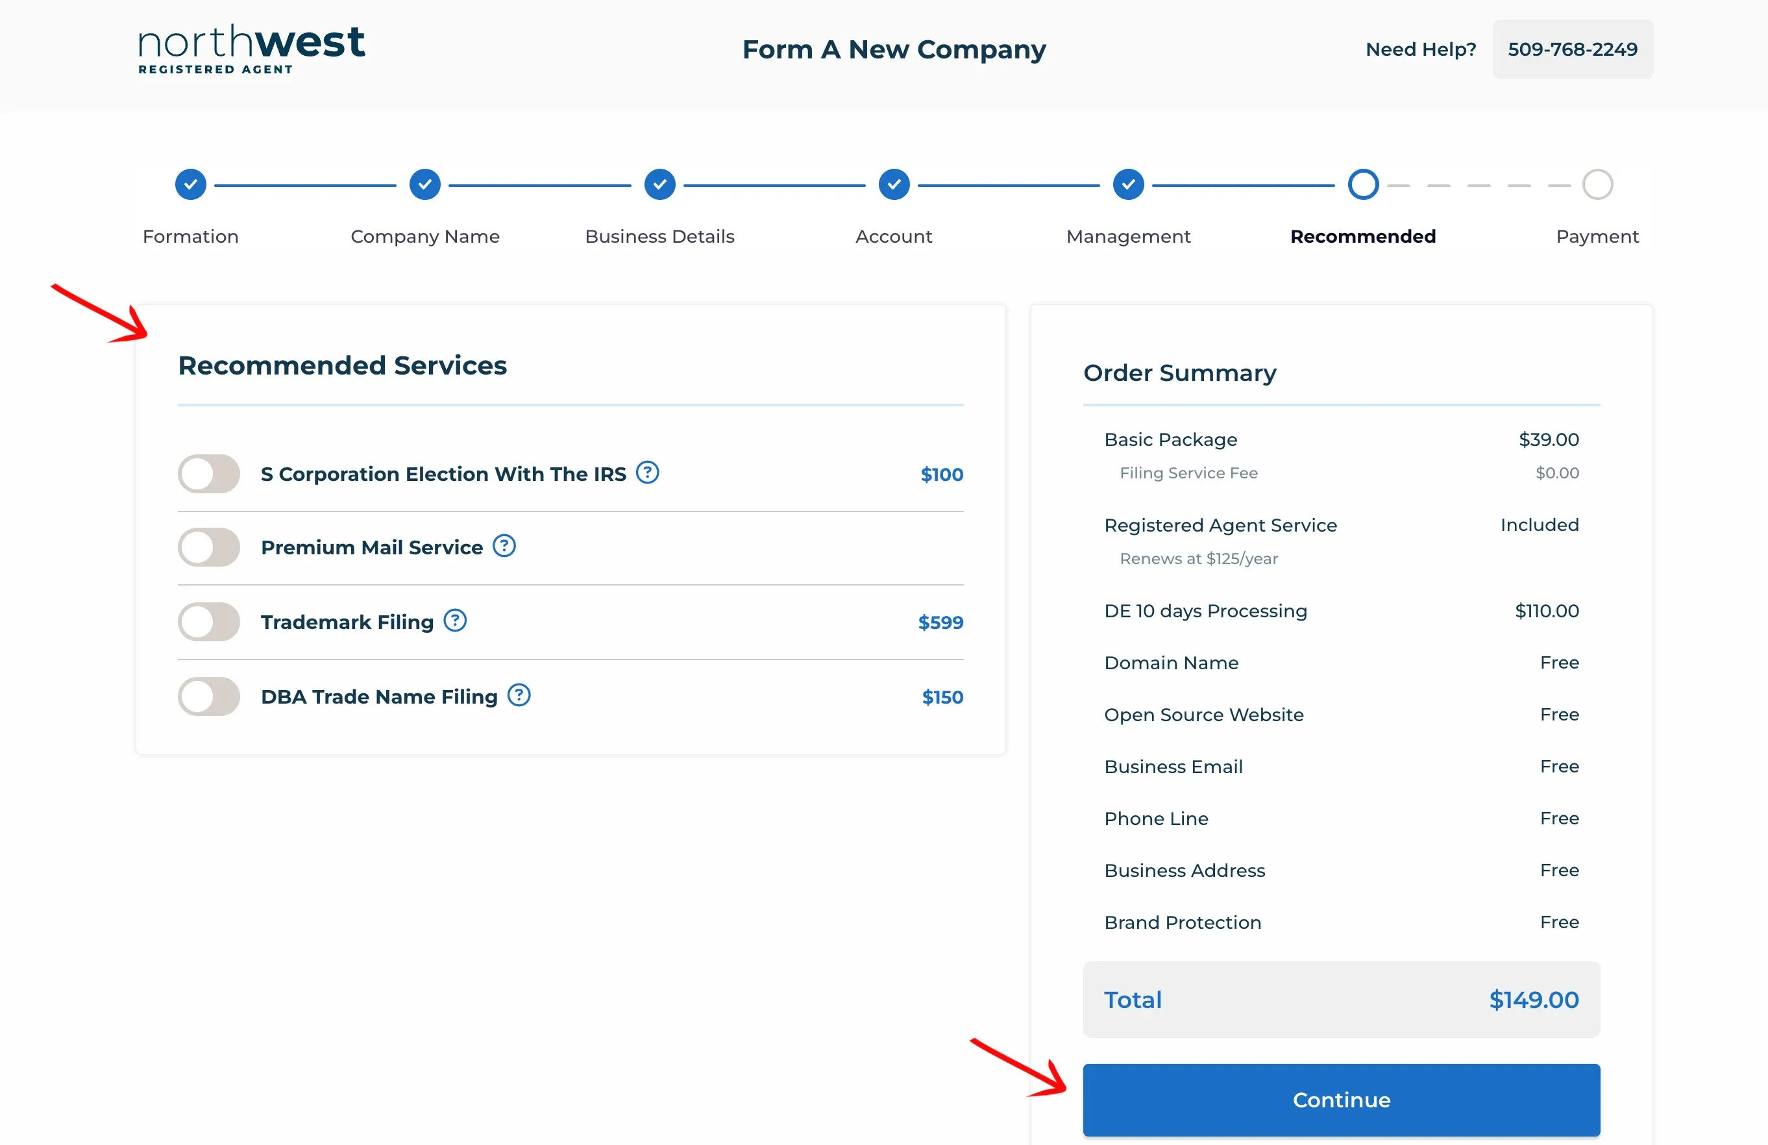Viewport: 1768px width, 1145px height.
Task: Click the $100 S Corporation price
Action: click(x=942, y=474)
